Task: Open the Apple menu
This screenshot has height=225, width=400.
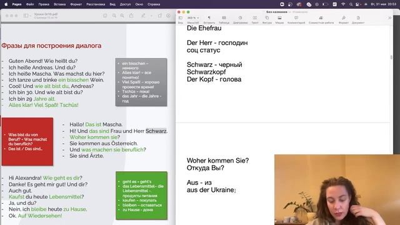Action: tap(6, 4)
